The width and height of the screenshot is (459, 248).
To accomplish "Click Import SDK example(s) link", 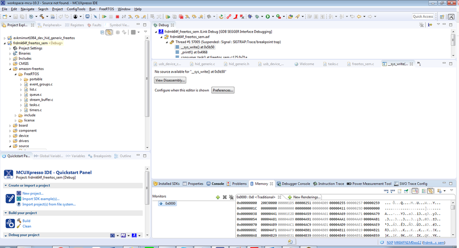I will tap(41, 199).
